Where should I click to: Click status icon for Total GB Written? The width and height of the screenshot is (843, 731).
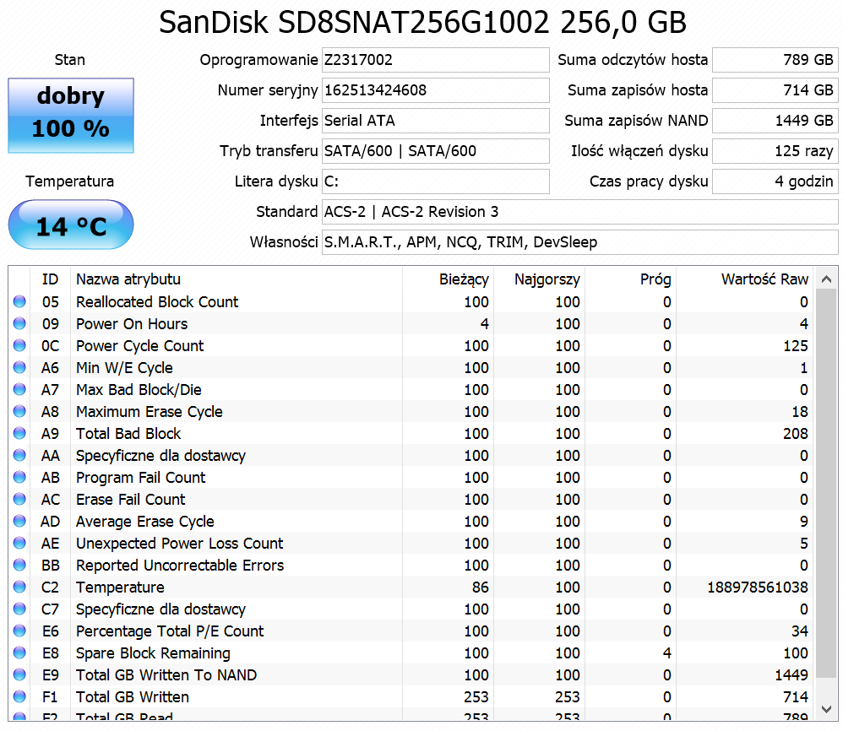pos(19,696)
